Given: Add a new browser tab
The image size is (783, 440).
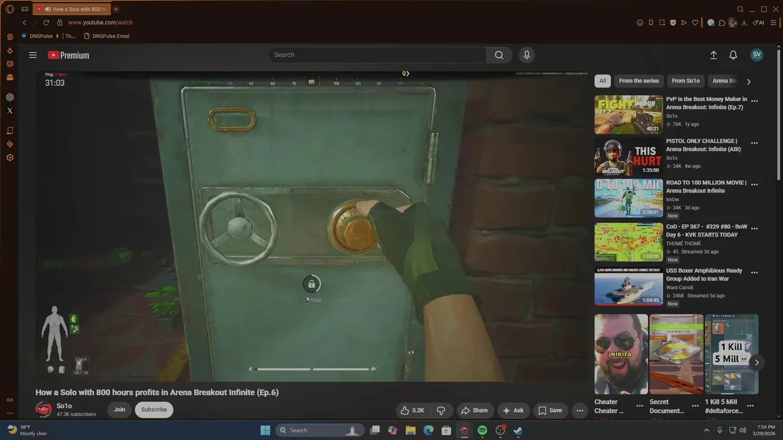Looking at the screenshot, I should 116,9.
